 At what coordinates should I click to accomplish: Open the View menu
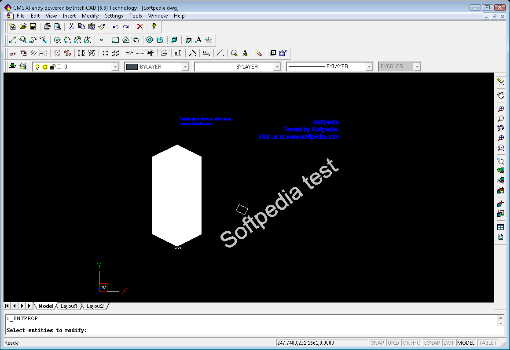[x=51, y=15]
